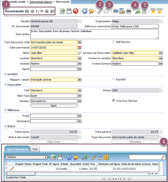Open the Actions combo box
This screenshot has height=182, width=168.
[x=27, y=157]
